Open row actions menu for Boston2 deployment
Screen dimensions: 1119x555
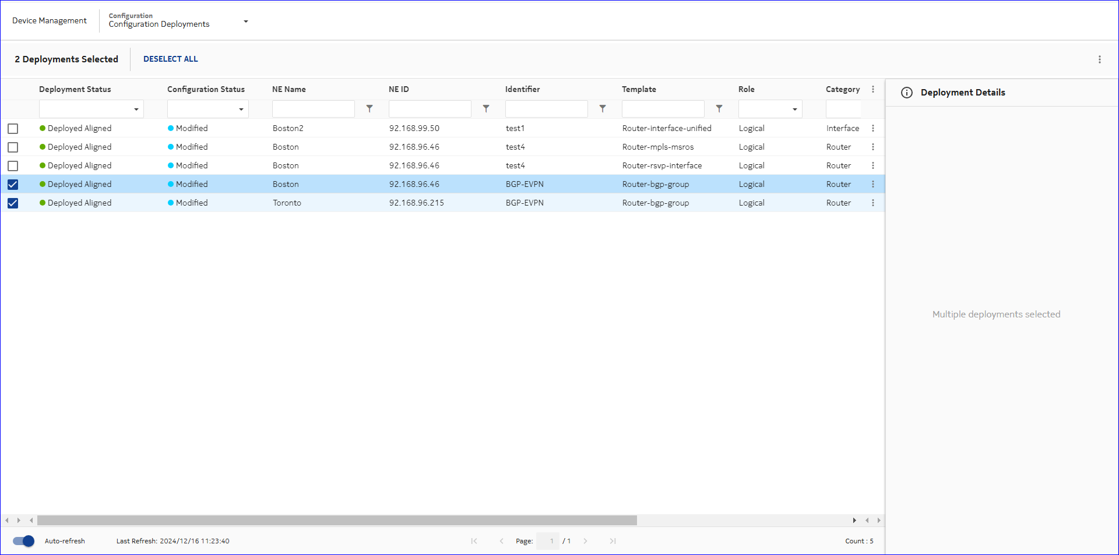(872, 128)
